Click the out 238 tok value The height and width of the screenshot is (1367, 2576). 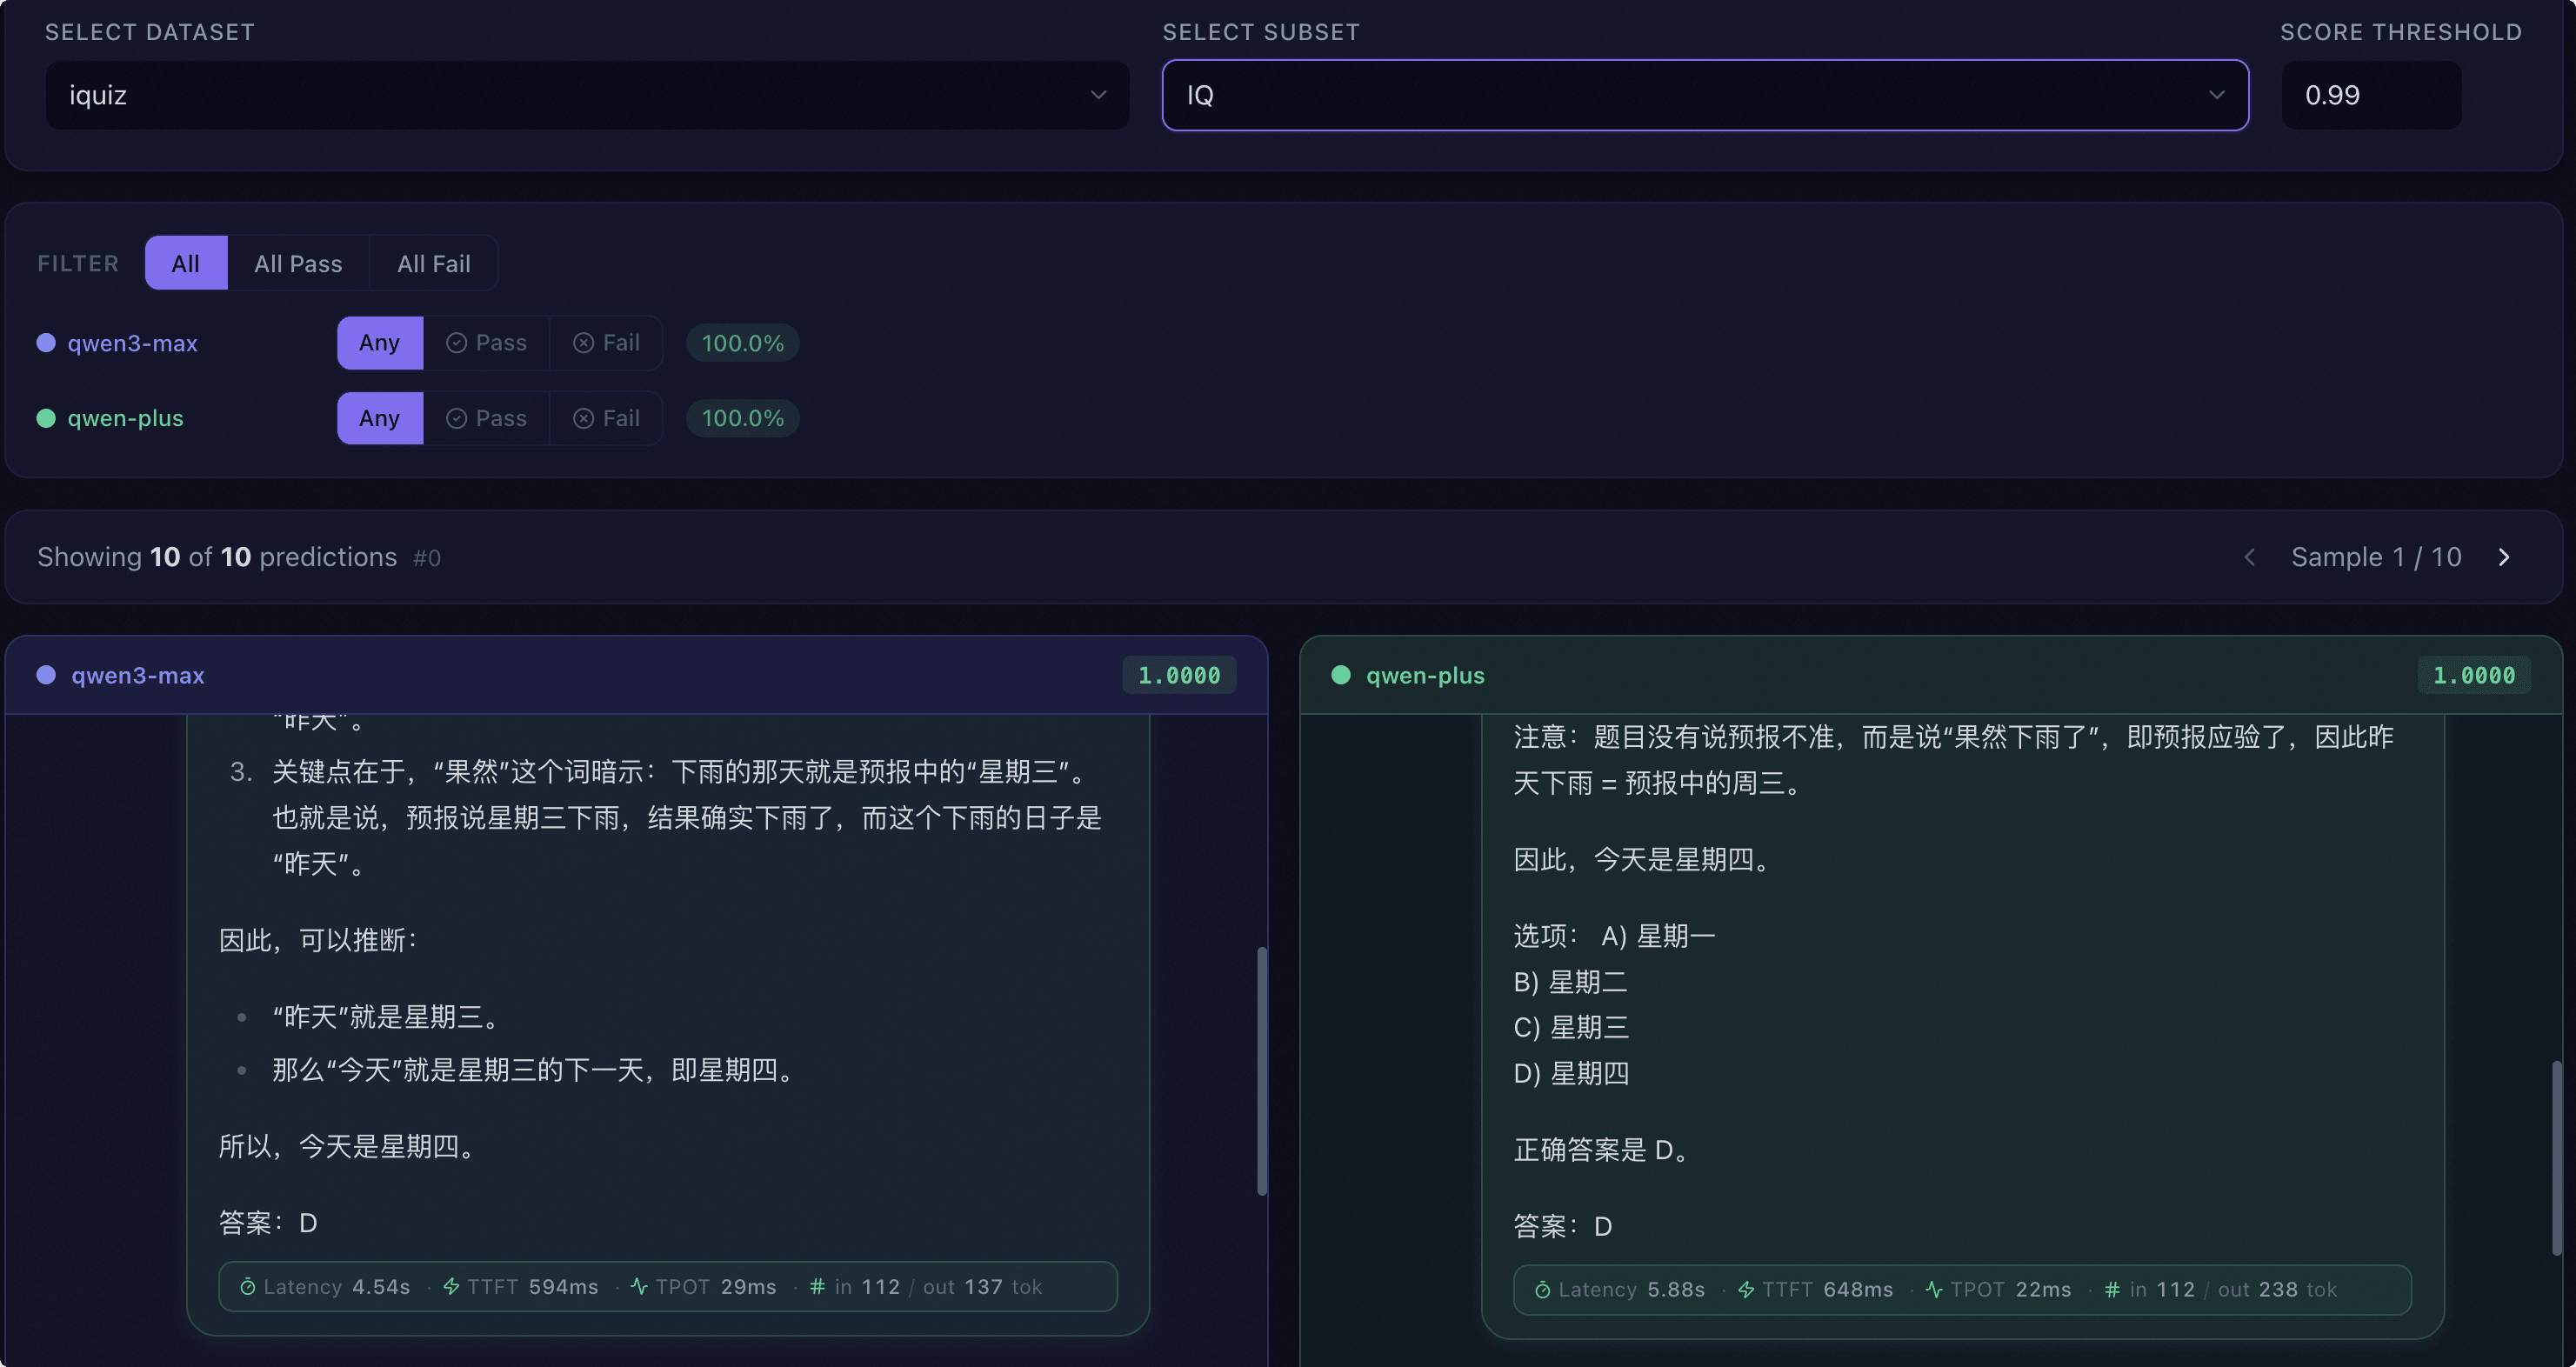point(2277,1290)
